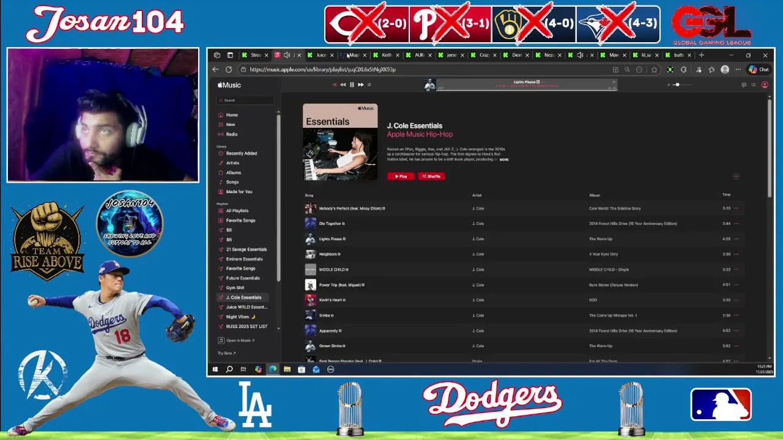The height and width of the screenshot is (440, 783).
Task: Open more options for Neighbors
Action: pos(736,254)
